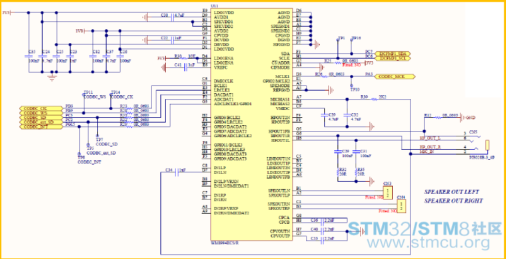
Task: Click the LDO1VDD pin label
Action: (224, 12)
